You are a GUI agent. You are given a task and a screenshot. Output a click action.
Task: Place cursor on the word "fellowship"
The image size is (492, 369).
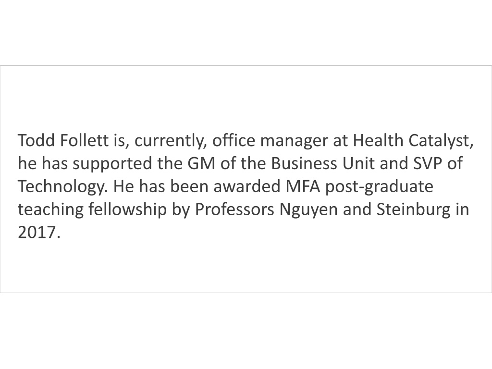click(127, 210)
